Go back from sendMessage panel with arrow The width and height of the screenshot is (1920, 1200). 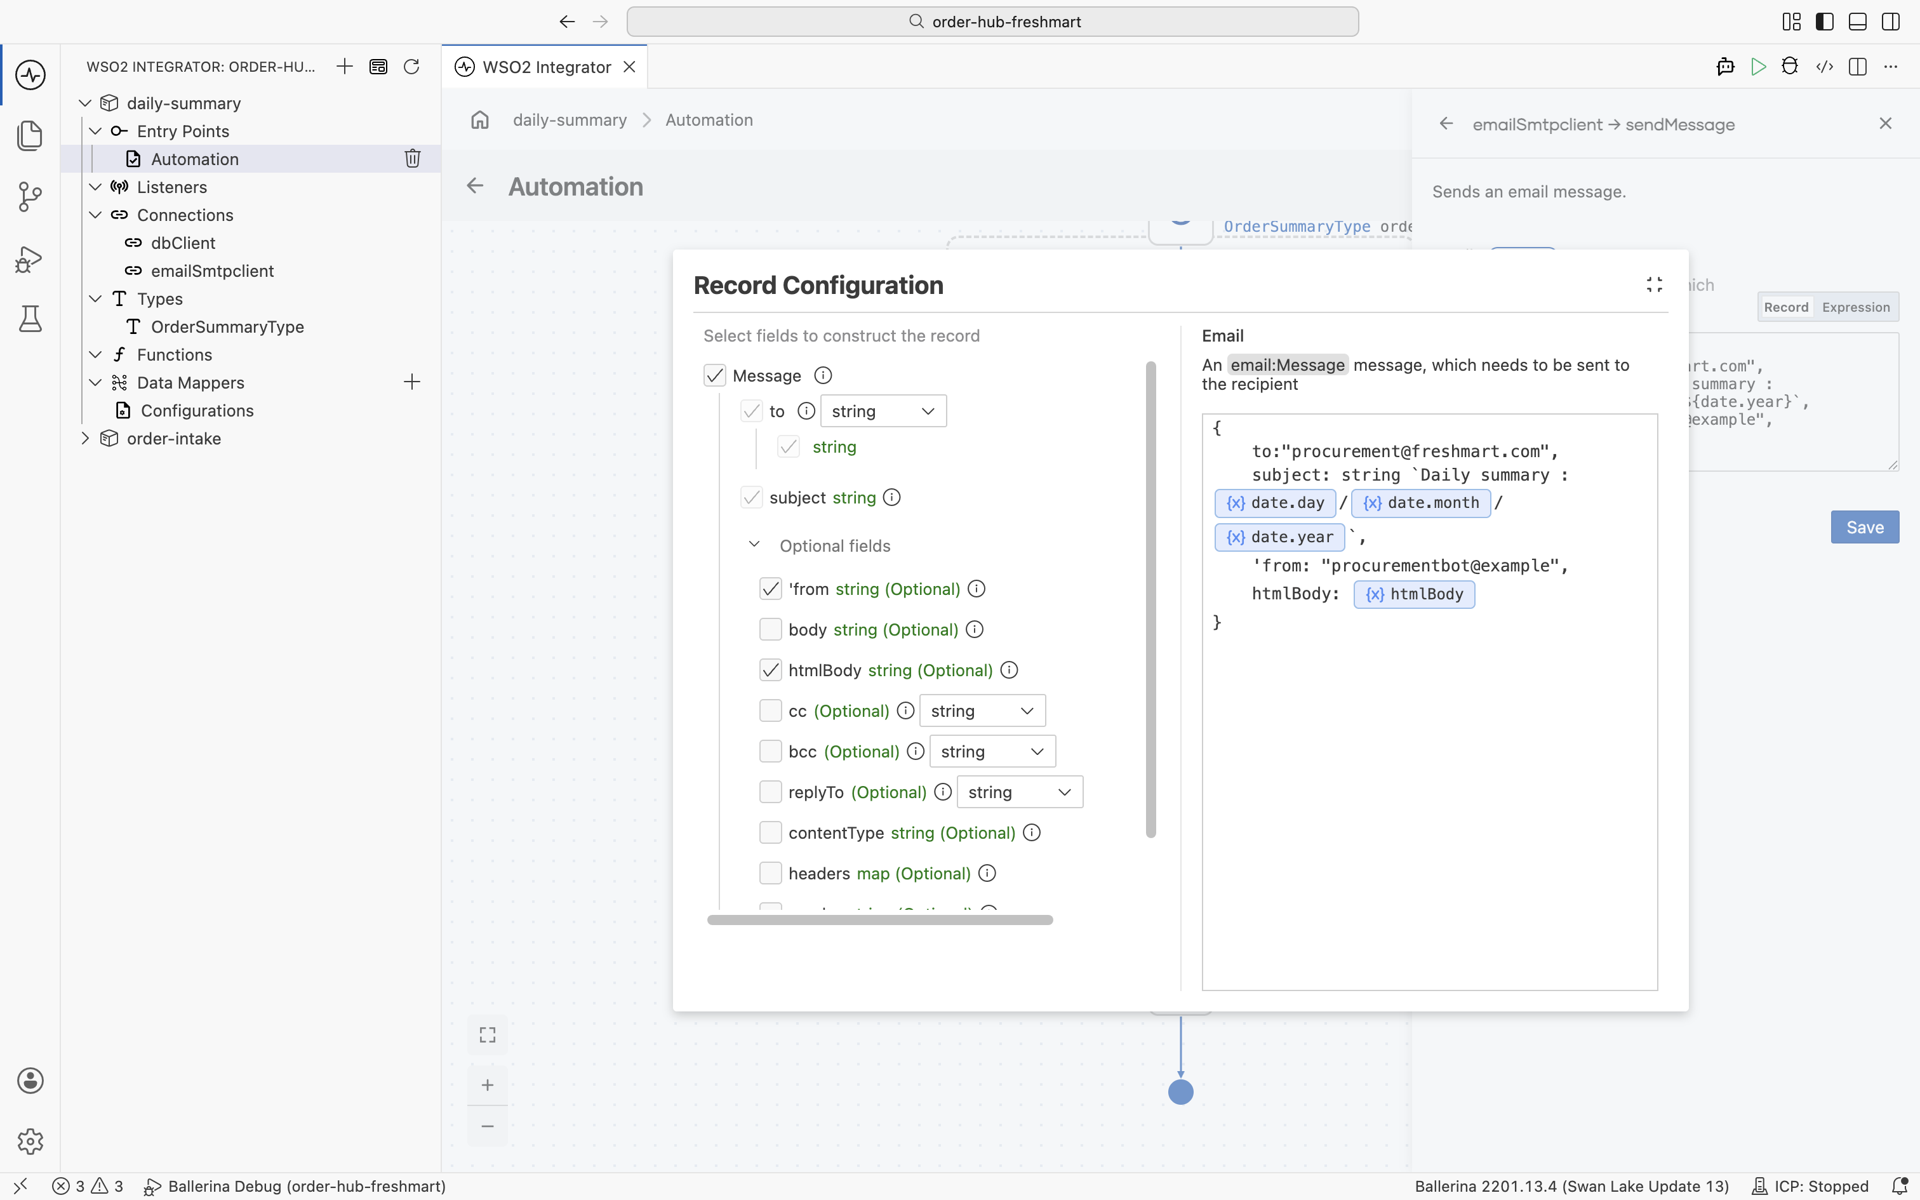click(1446, 124)
